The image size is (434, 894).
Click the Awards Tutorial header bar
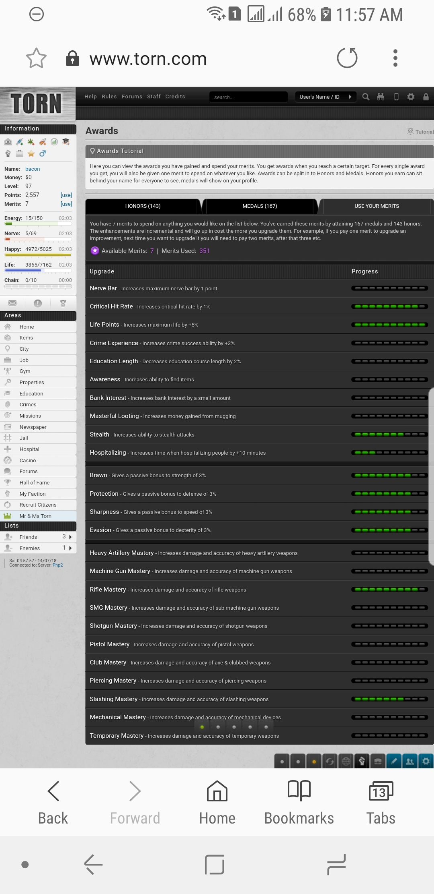pos(260,151)
